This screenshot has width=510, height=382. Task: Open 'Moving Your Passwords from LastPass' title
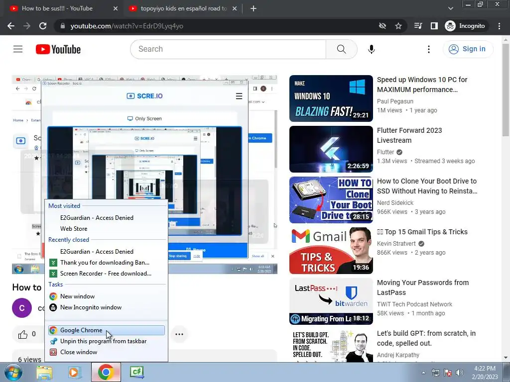[x=423, y=287]
